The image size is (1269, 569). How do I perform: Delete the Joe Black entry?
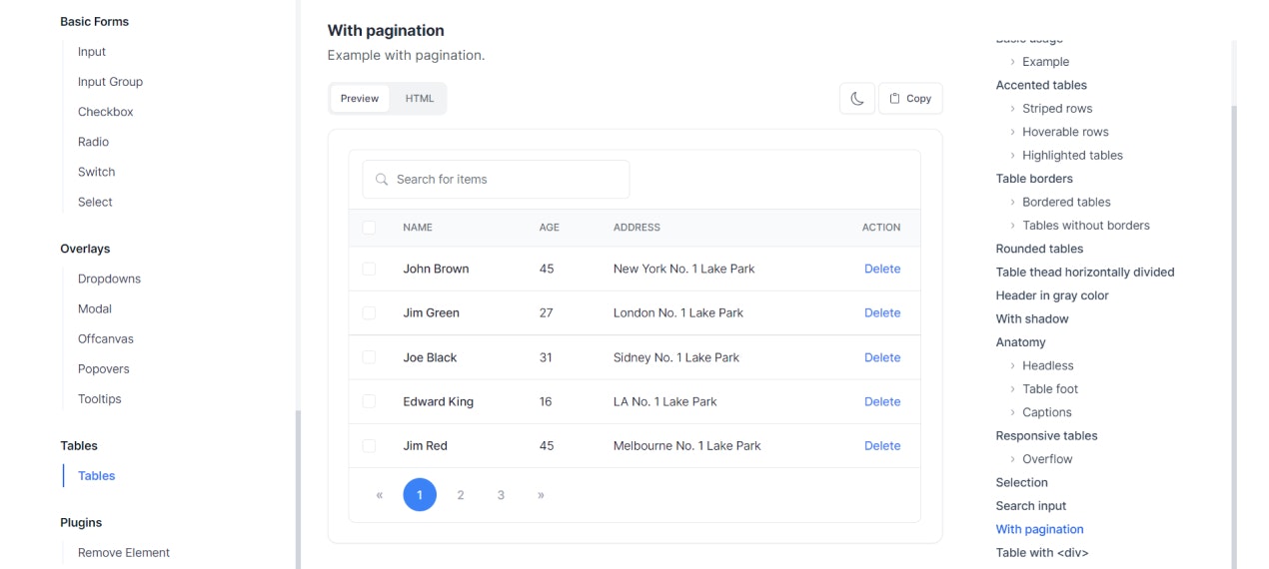click(x=882, y=357)
